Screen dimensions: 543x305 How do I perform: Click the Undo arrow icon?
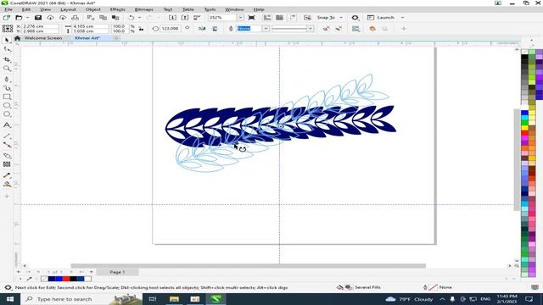132,18
